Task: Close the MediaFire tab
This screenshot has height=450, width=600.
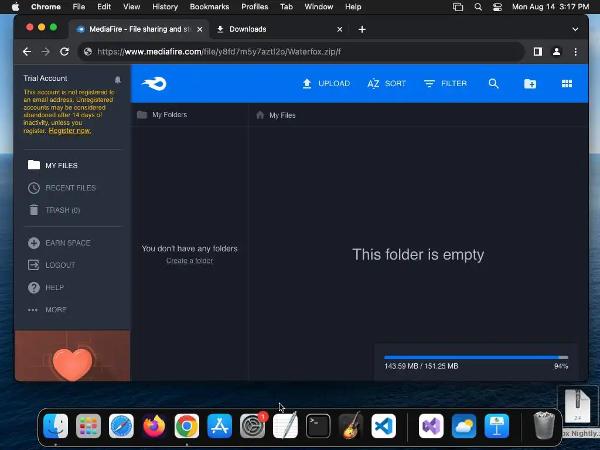Action: click(x=200, y=29)
